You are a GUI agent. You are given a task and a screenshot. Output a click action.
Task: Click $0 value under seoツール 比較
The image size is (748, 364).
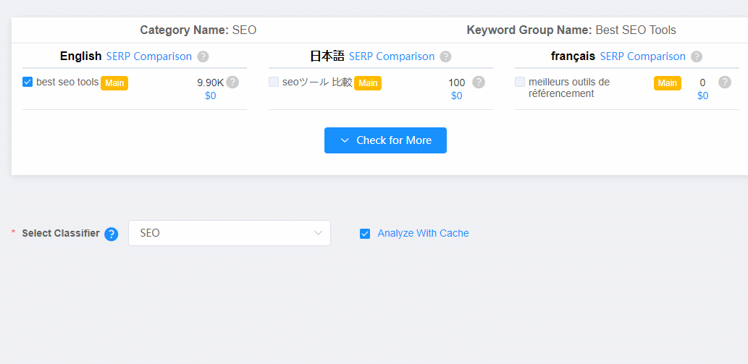click(x=456, y=96)
